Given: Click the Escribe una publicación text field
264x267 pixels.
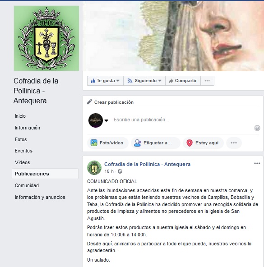Looking at the screenshot, I should (182, 120).
